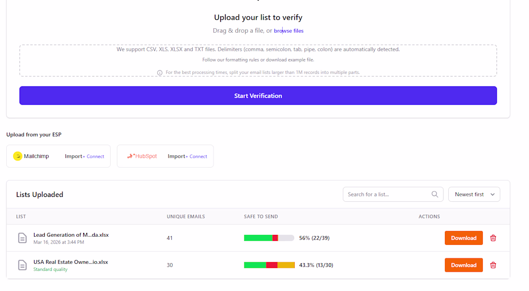Click the HubSpot logo
This screenshot has height=291, width=529.
[142, 156]
